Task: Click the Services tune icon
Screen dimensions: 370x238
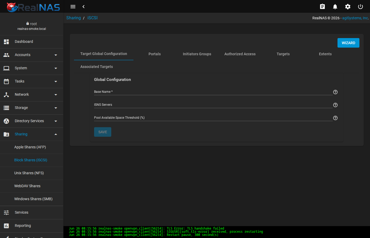Action: pyautogui.click(x=6, y=212)
